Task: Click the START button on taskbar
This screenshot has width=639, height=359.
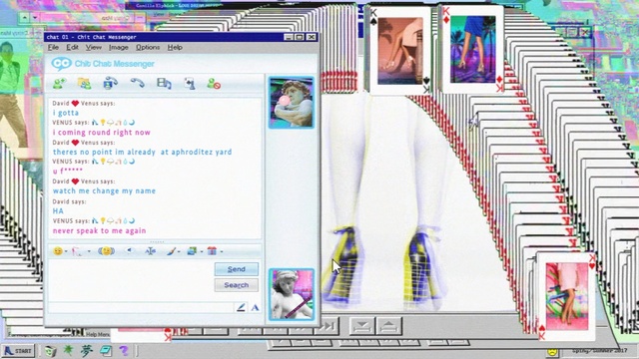Action: [x=18, y=350]
